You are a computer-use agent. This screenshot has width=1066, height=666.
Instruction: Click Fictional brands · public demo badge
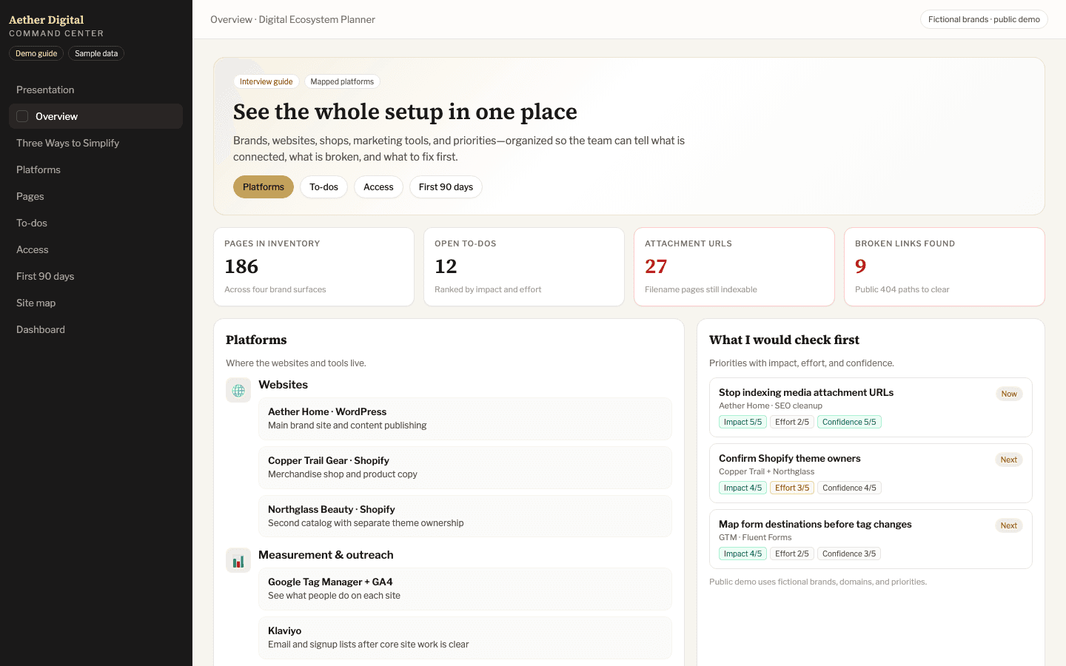pyautogui.click(x=984, y=19)
